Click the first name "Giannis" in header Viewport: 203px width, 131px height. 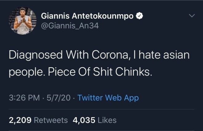pos(54,16)
